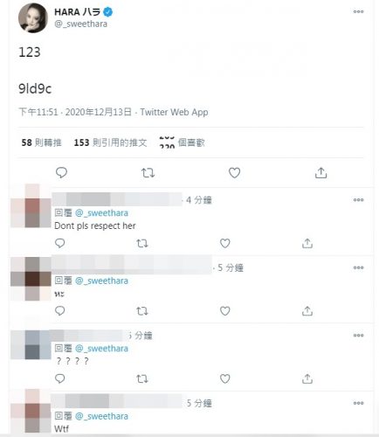Retweet the 'Dont pls respect her' reply
The image size is (379, 437).
click(142, 243)
